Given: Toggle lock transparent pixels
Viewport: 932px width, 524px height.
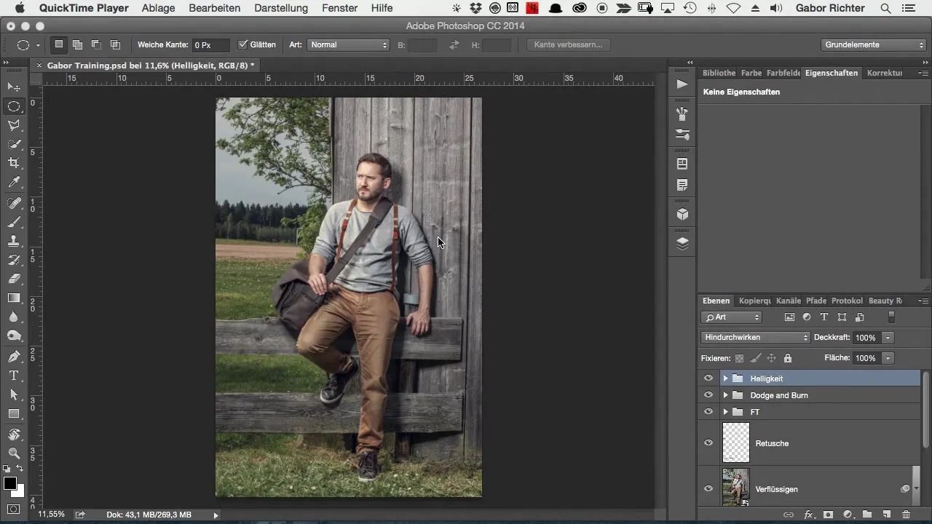Looking at the screenshot, I should pyautogui.click(x=739, y=358).
